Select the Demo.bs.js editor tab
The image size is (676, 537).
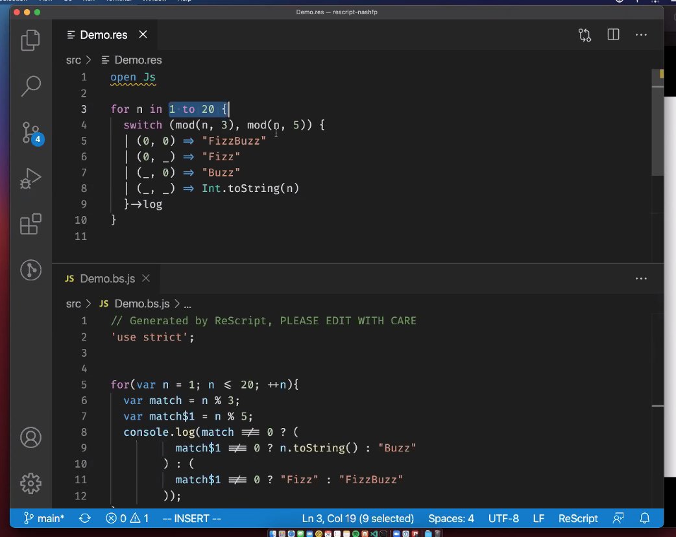[x=107, y=279]
